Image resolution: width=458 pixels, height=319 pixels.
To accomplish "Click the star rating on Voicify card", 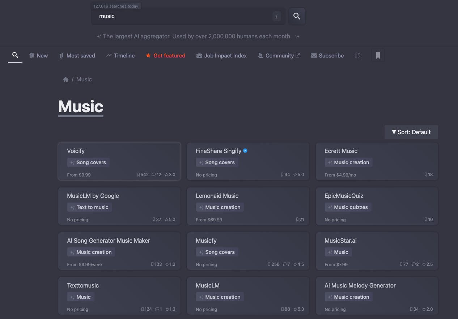I will click(170, 175).
